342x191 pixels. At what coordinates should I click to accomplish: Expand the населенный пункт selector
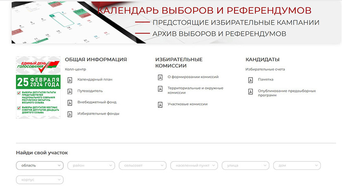(194, 165)
